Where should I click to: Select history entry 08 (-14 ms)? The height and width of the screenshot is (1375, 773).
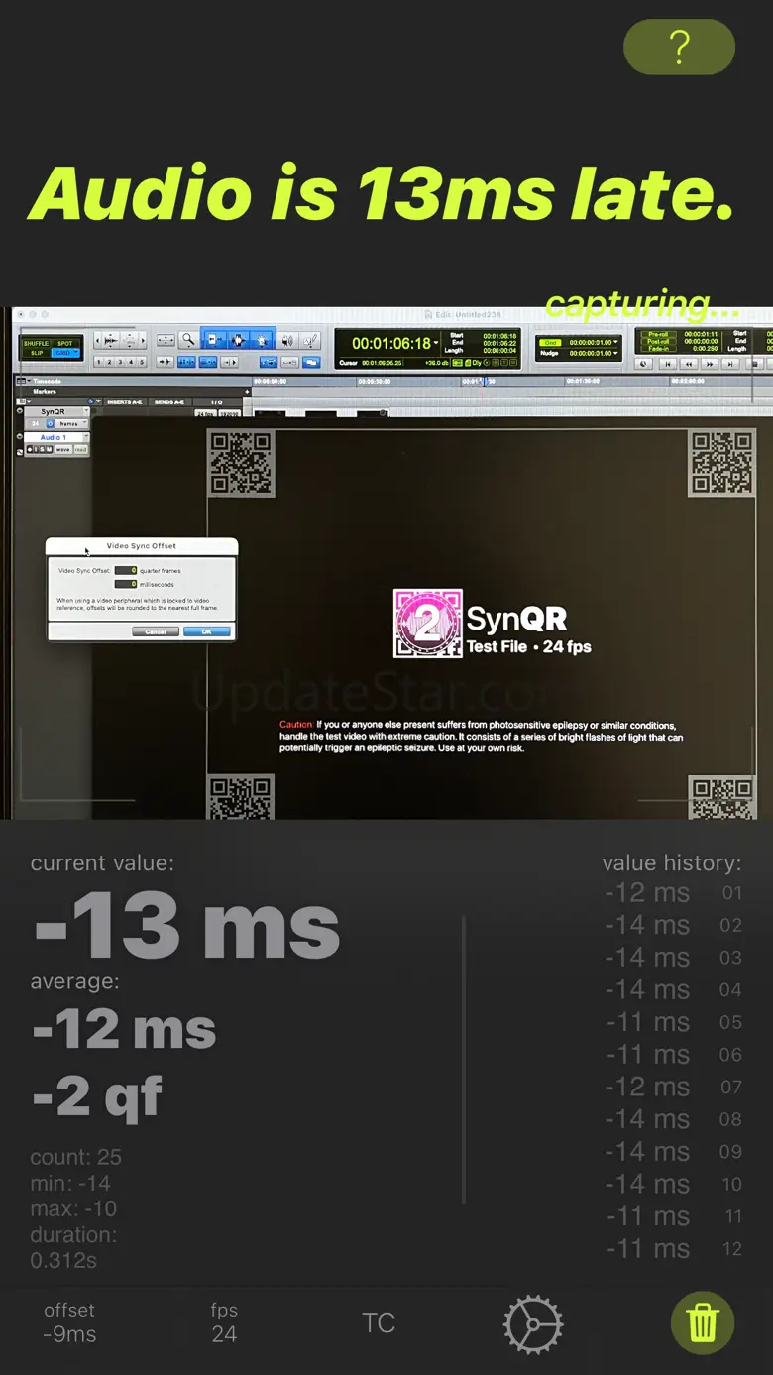point(673,1119)
